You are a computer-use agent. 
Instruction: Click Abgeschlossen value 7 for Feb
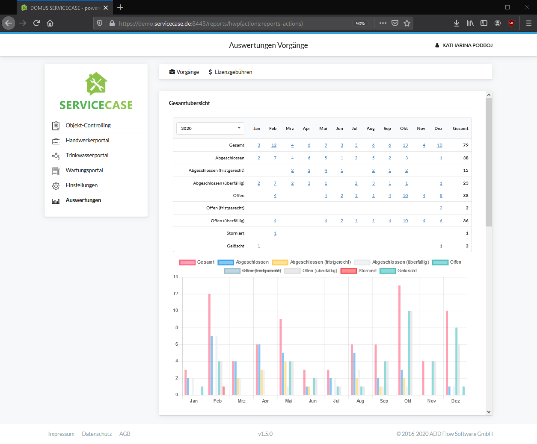point(275,158)
